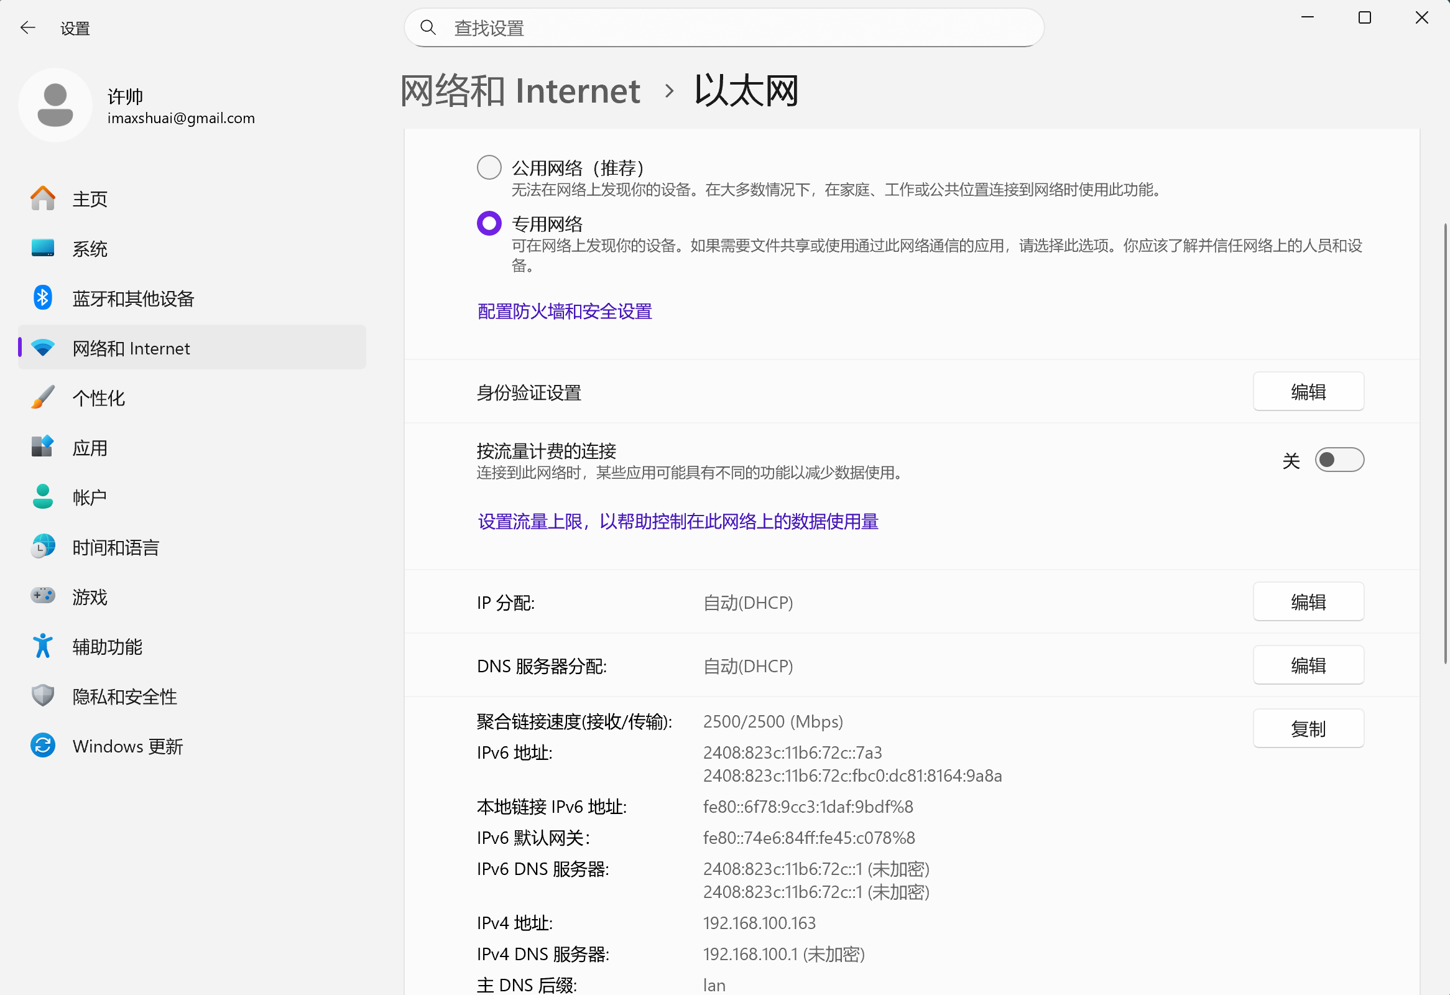Click the Gaming controller icon

click(42, 596)
